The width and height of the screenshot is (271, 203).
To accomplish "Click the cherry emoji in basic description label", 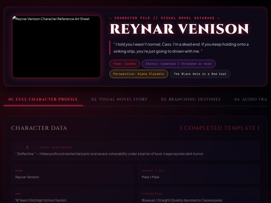I will (27, 147).
